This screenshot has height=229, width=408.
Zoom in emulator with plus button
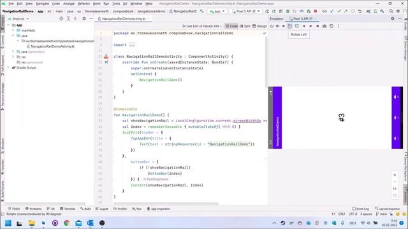[395, 175]
